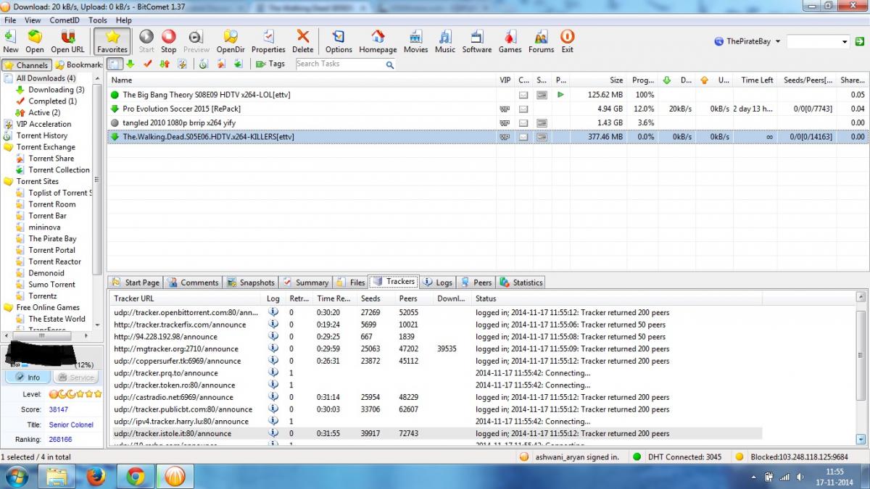Open Chrome from the taskbar
870x489 pixels.
click(134, 476)
